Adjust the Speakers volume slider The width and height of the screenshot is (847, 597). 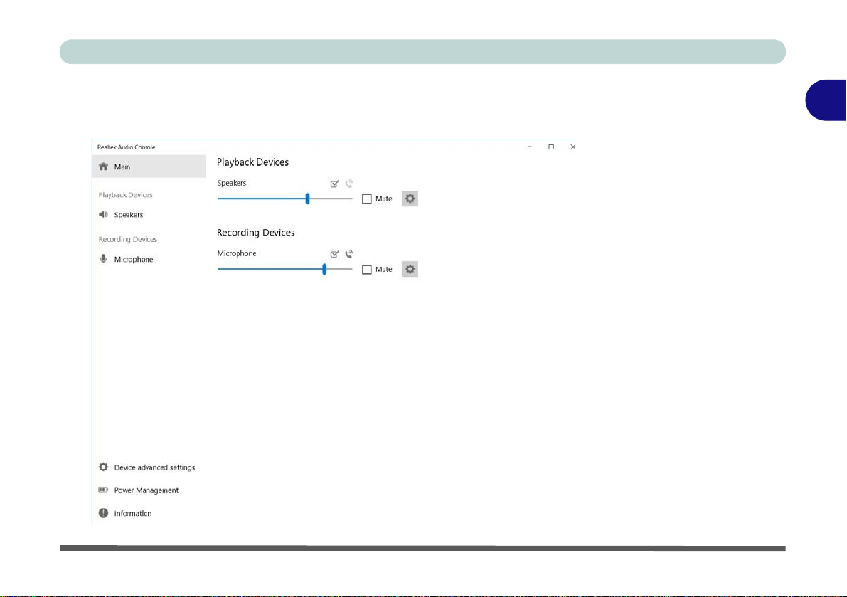click(x=284, y=199)
